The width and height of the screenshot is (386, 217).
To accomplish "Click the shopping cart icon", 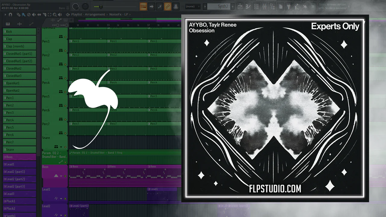I will (x=313, y=6).
